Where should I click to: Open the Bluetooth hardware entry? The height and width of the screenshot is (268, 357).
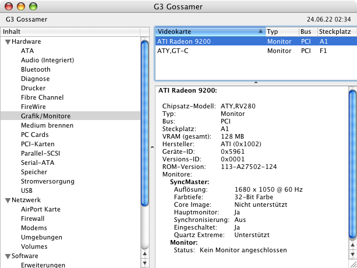[36, 69]
